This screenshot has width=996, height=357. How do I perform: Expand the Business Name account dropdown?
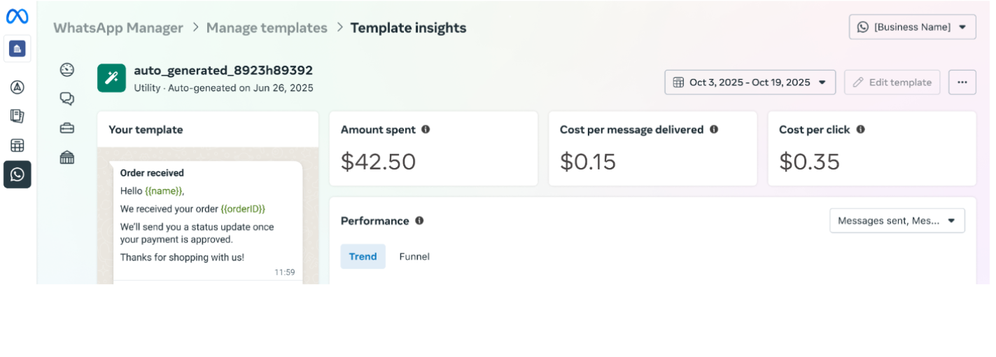913,27
